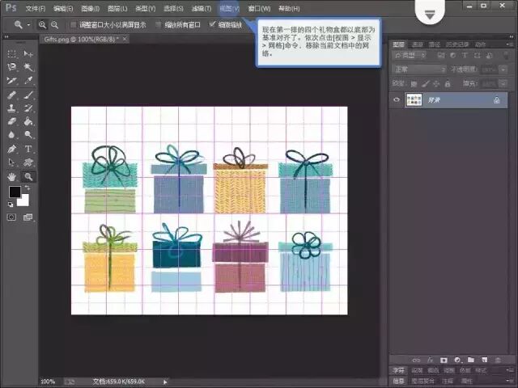The width and height of the screenshot is (518, 388).
Task: Hide the 背景 layer with eye icon
Action: click(x=397, y=99)
